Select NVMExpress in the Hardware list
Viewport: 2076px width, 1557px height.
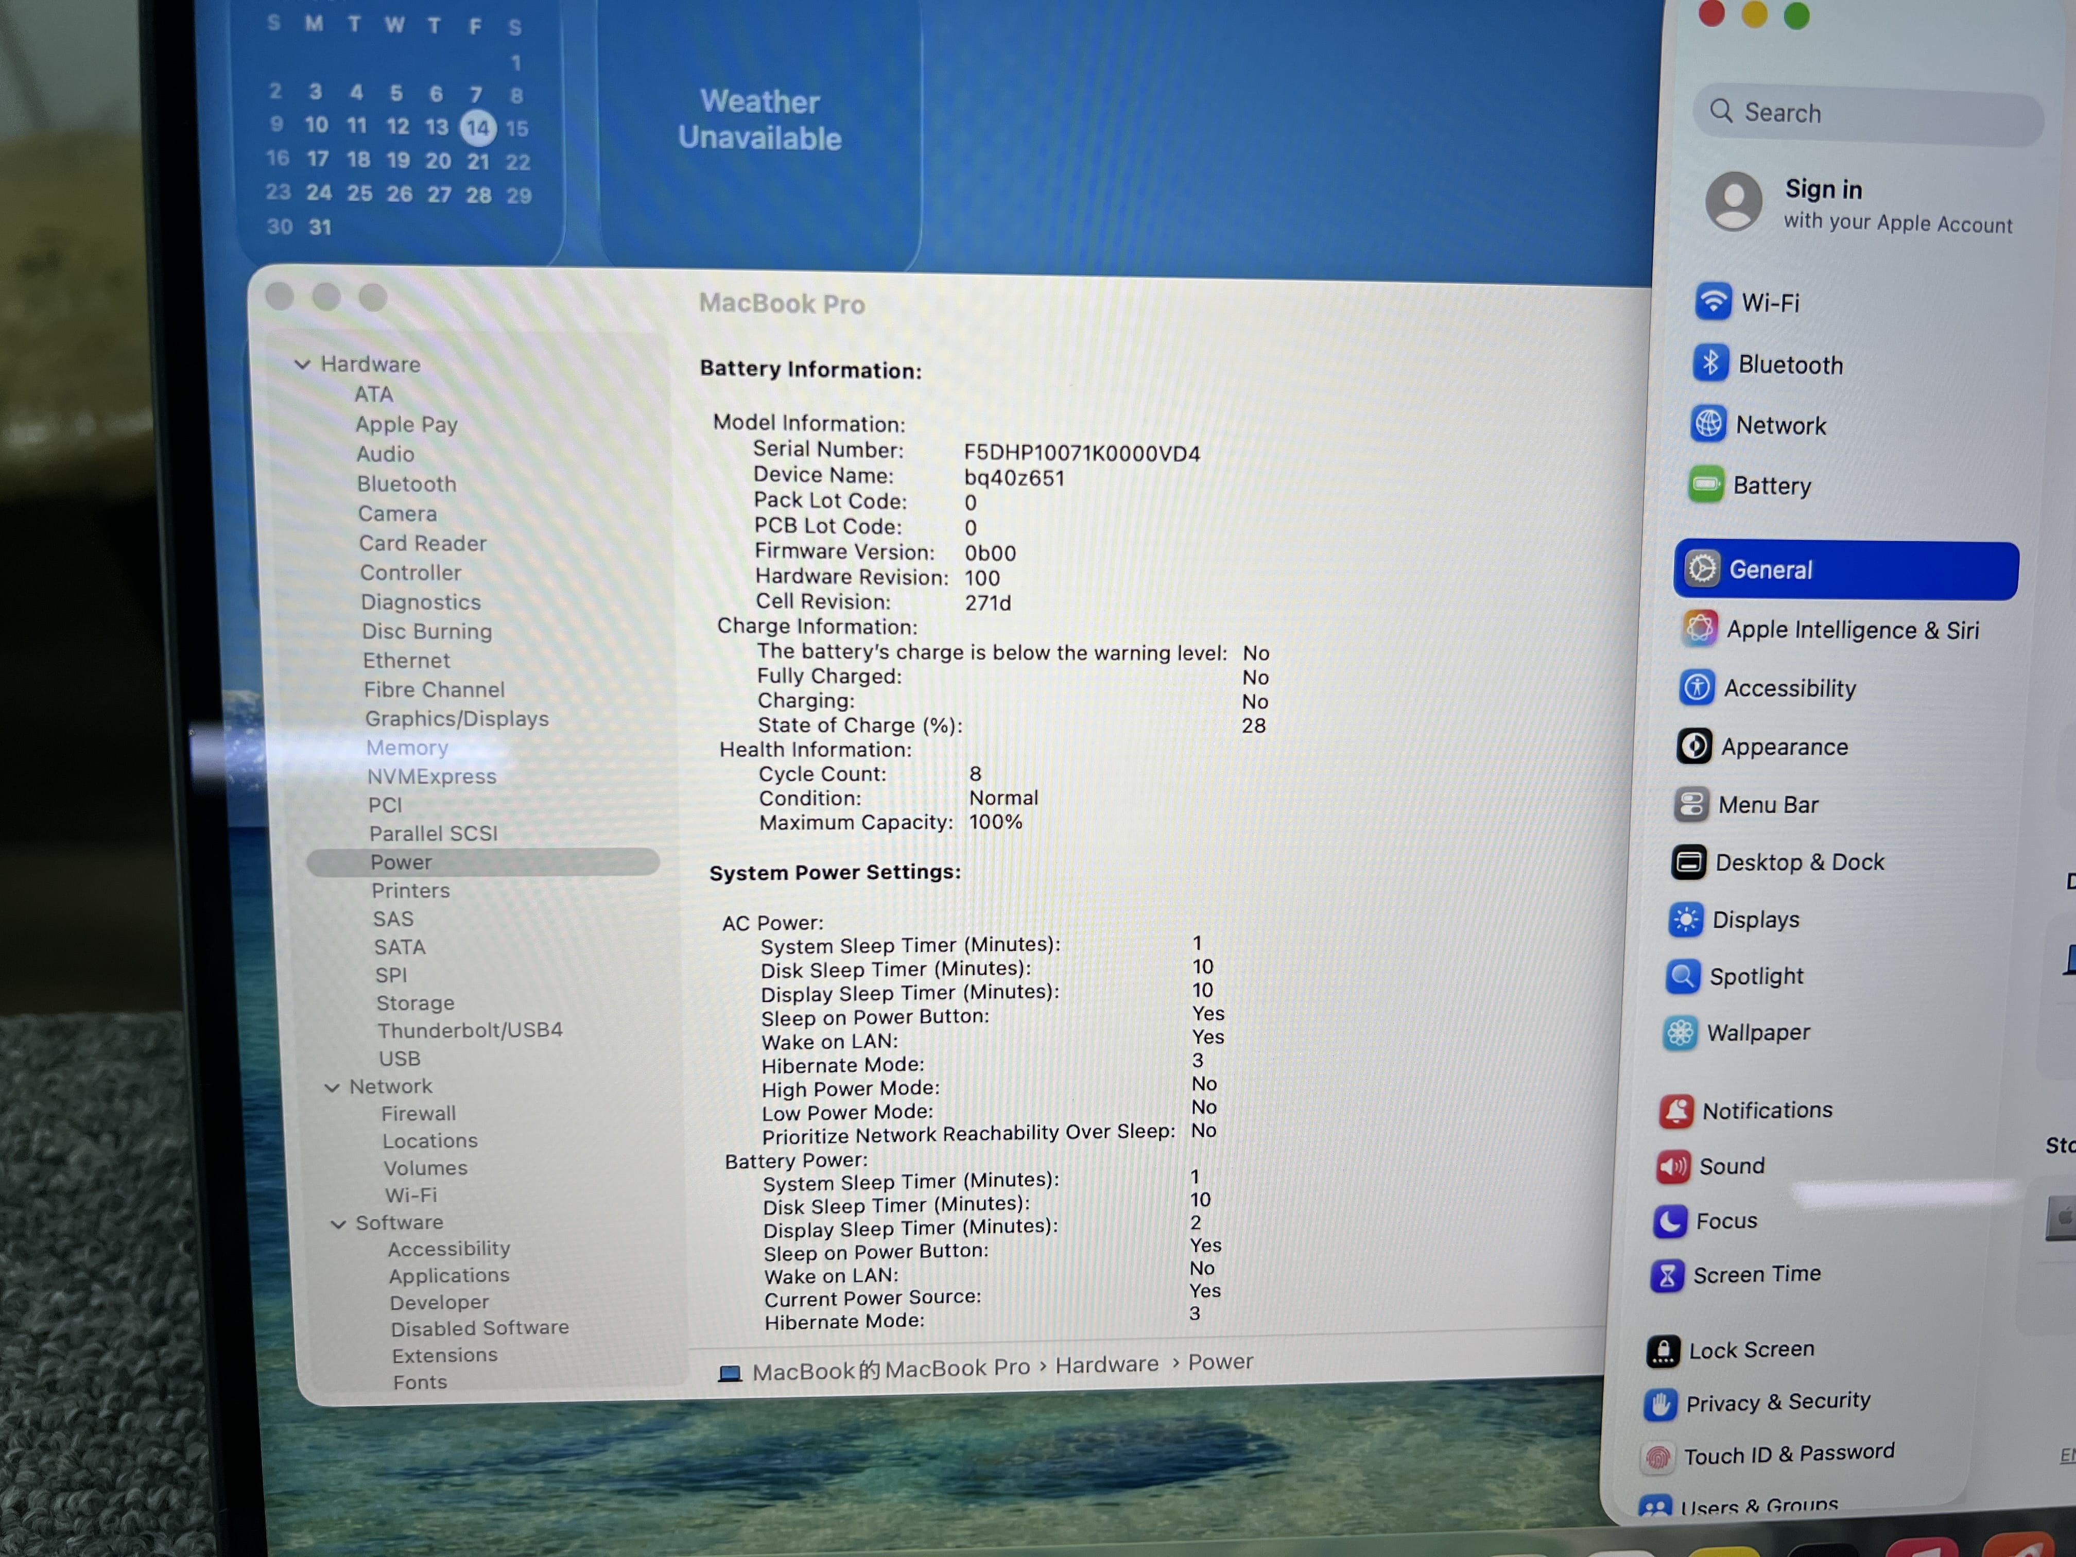[431, 776]
